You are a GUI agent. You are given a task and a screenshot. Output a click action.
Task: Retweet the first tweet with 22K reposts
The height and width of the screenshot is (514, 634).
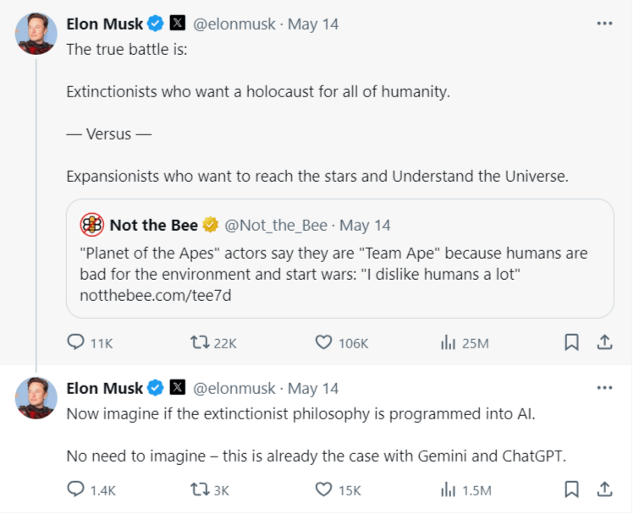pos(201,342)
